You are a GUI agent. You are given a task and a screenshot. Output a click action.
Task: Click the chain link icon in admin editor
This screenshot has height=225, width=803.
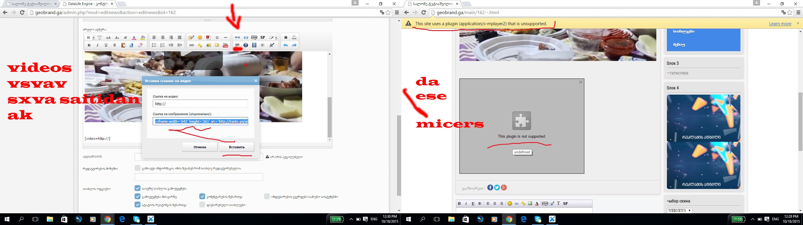[192, 45]
